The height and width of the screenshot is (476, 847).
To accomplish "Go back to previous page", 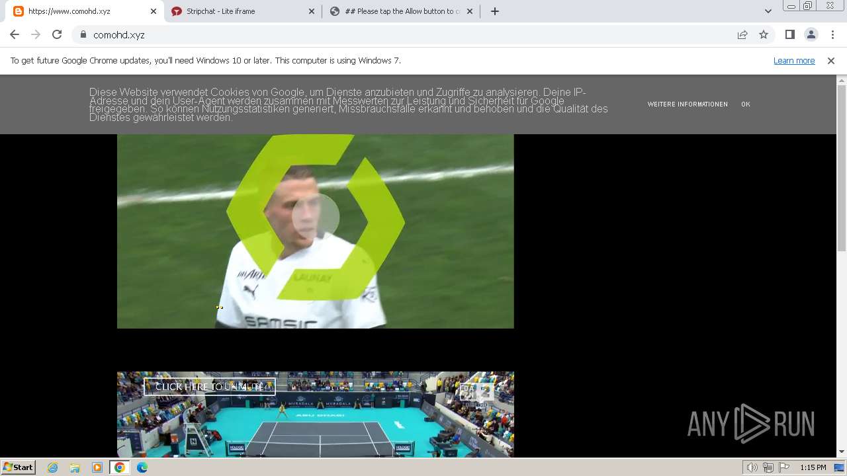I will click(x=15, y=34).
